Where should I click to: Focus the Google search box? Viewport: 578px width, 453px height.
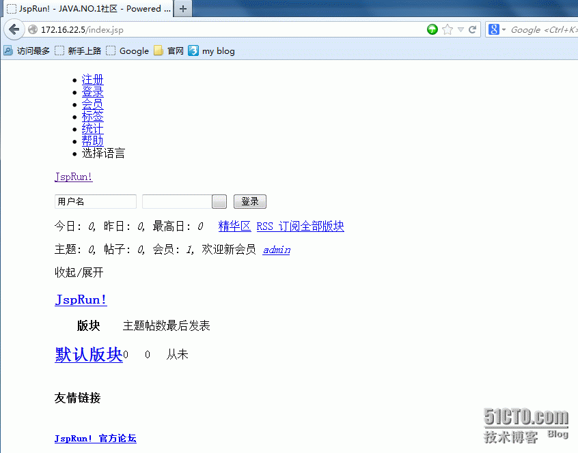[x=543, y=30]
